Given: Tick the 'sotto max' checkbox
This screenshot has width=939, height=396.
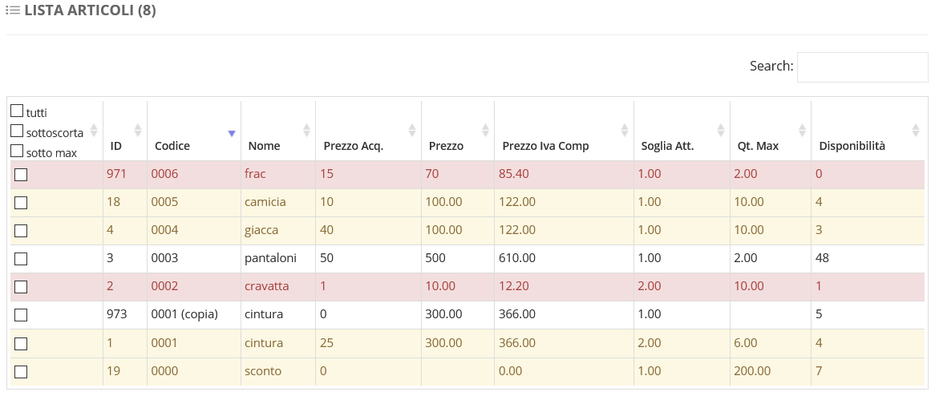Looking at the screenshot, I should [17, 151].
